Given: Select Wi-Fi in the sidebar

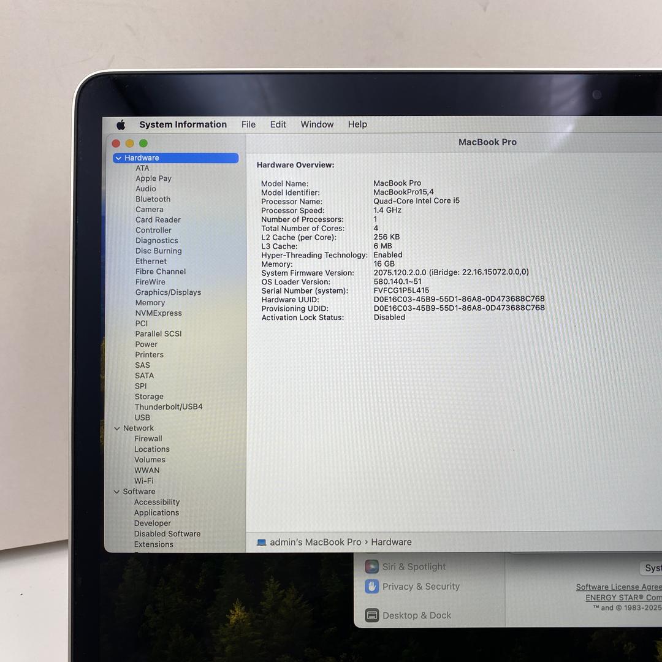Looking at the screenshot, I should [144, 481].
